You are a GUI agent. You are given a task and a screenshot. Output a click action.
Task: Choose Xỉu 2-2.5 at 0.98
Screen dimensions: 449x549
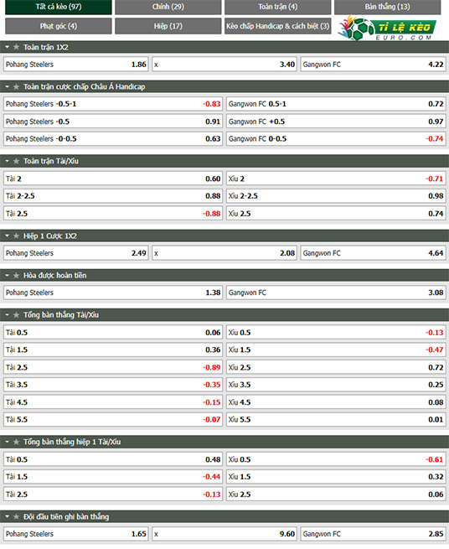pos(336,196)
